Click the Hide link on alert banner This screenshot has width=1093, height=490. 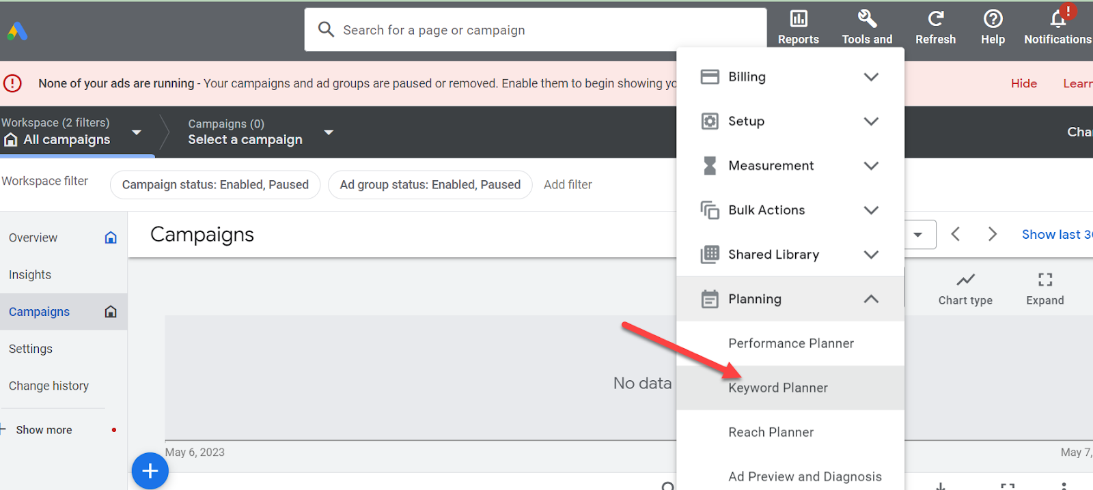coord(1024,83)
